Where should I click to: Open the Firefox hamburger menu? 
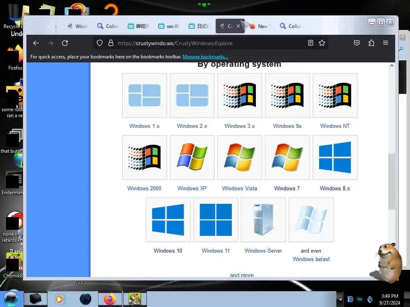click(386, 42)
